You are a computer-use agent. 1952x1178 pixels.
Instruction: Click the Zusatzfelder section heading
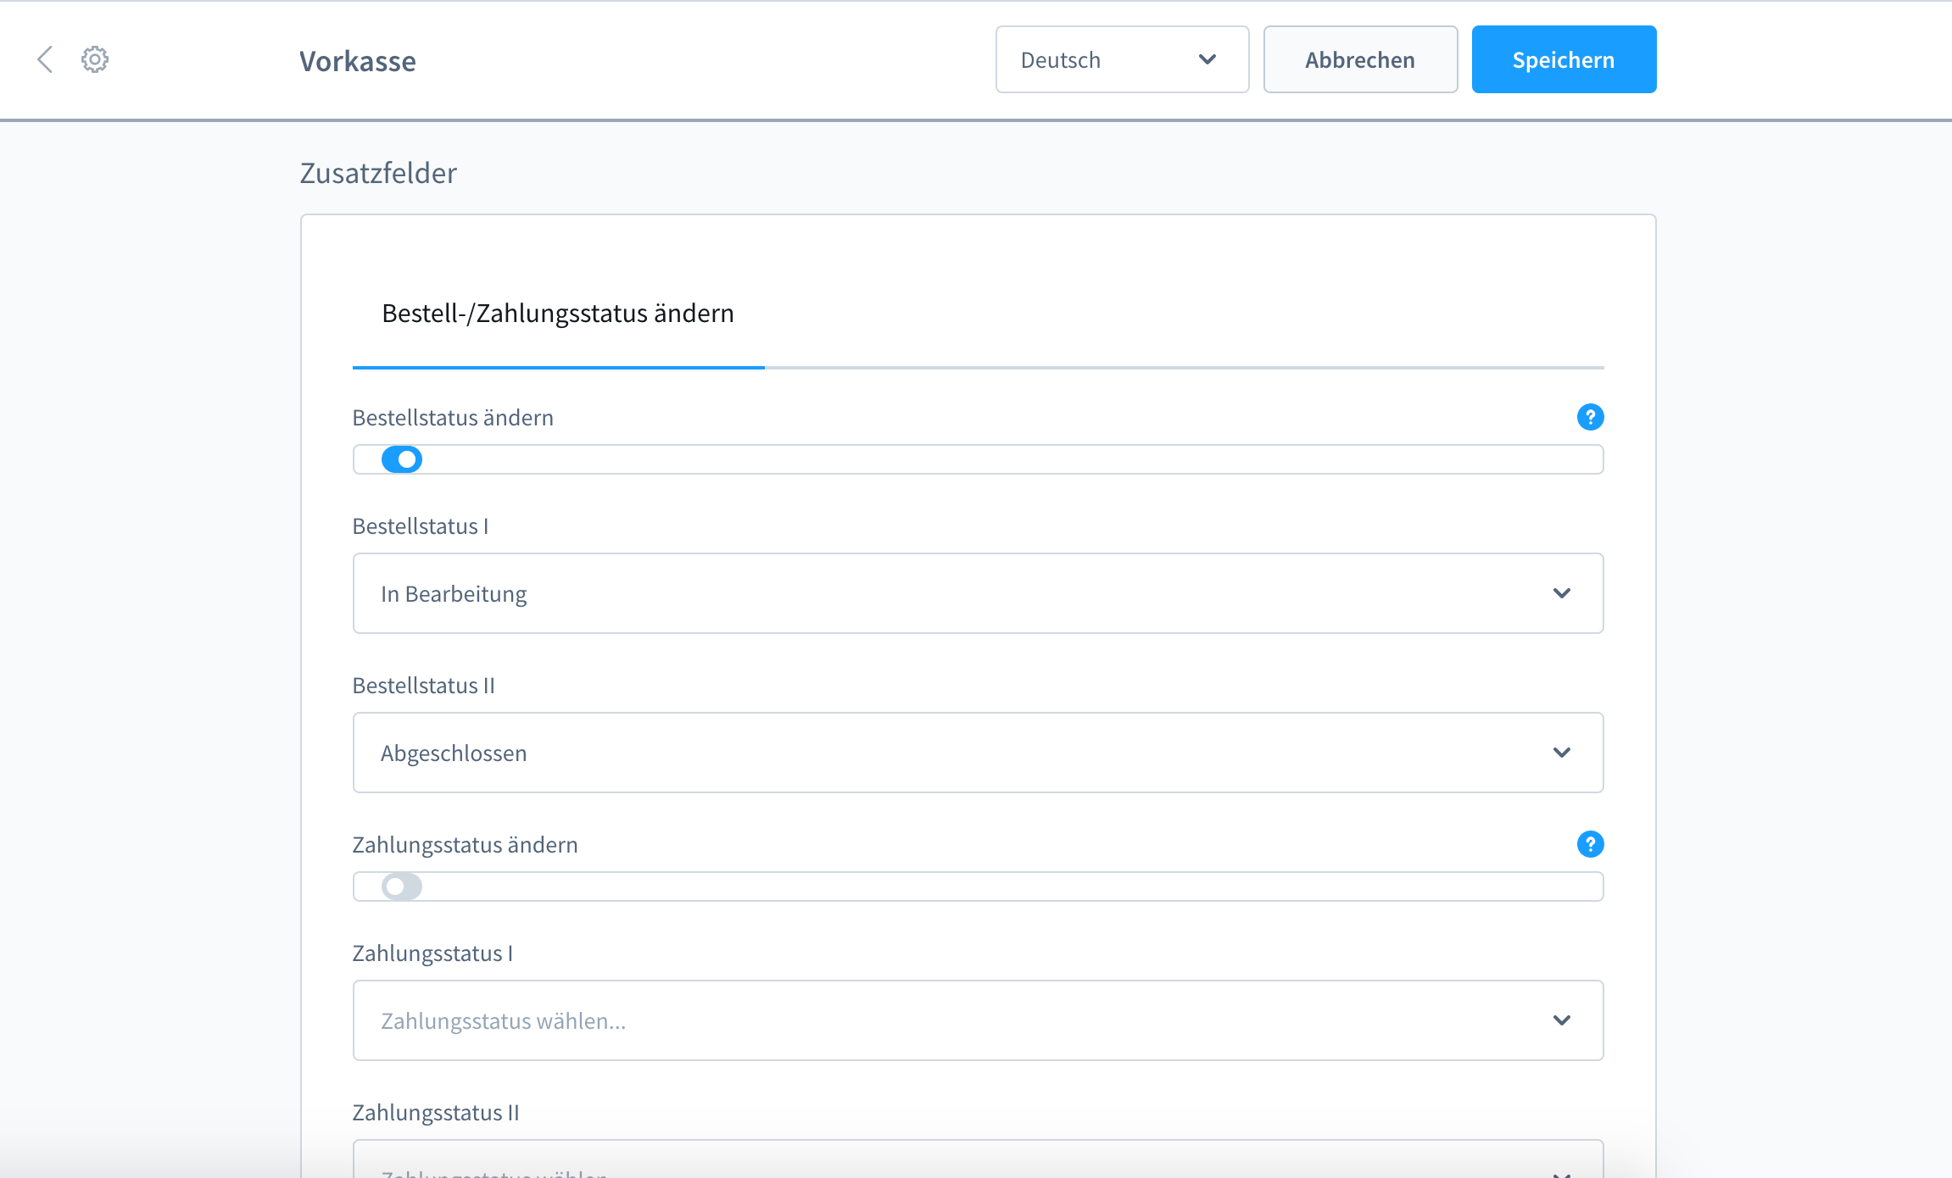pyautogui.click(x=378, y=173)
